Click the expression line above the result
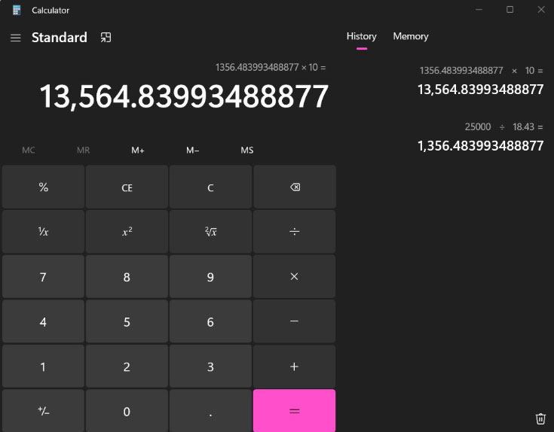Screen dimensions: 554x432 [271, 67]
